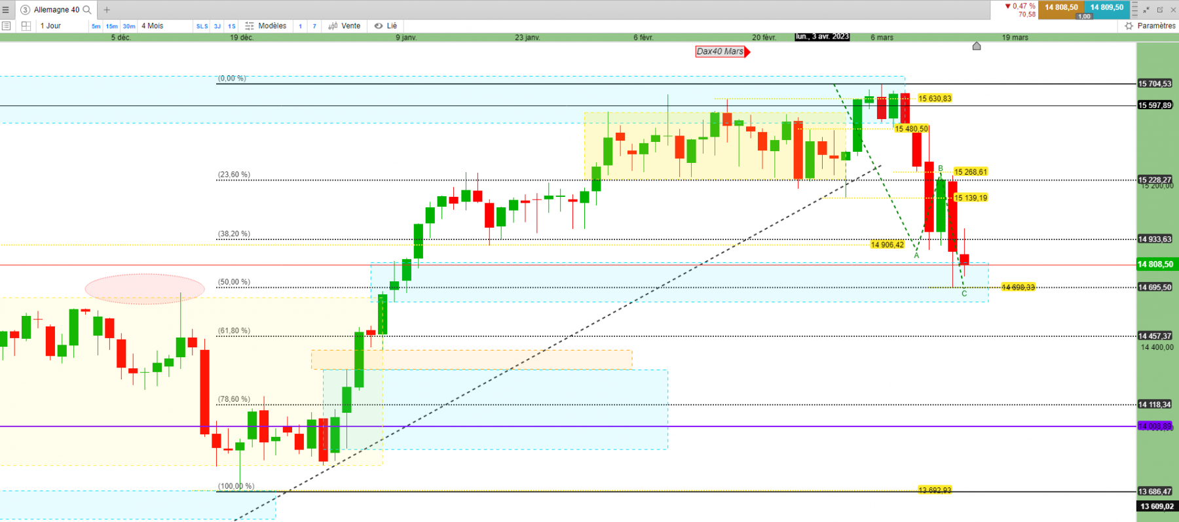Click the 15 704,53 axis label
The height and width of the screenshot is (522, 1179).
coord(1155,84)
